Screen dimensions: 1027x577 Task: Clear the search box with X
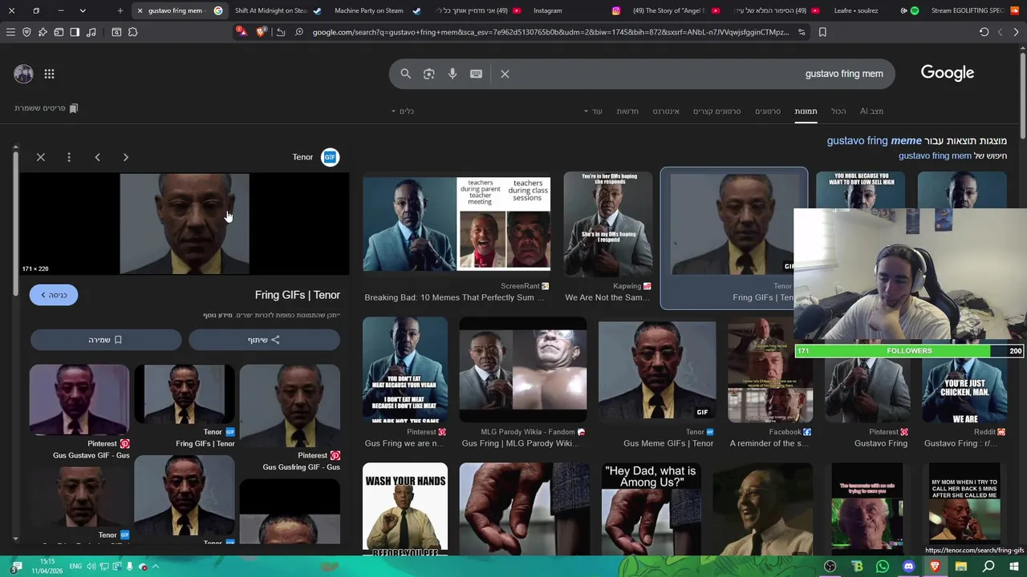(x=505, y=74)
